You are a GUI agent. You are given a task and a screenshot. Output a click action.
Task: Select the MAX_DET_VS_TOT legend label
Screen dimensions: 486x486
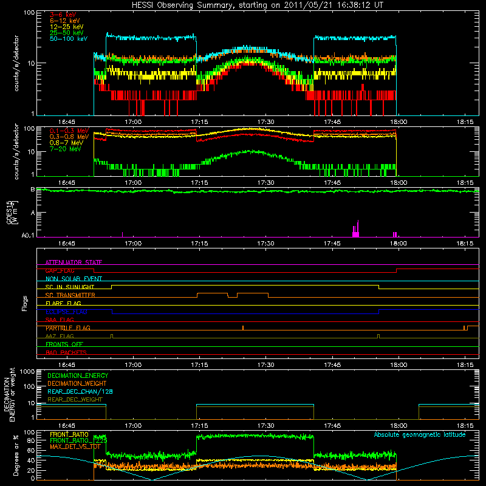[75, 447]
